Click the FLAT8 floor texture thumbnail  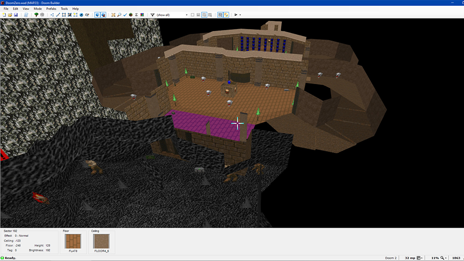[x=73, y=241]
